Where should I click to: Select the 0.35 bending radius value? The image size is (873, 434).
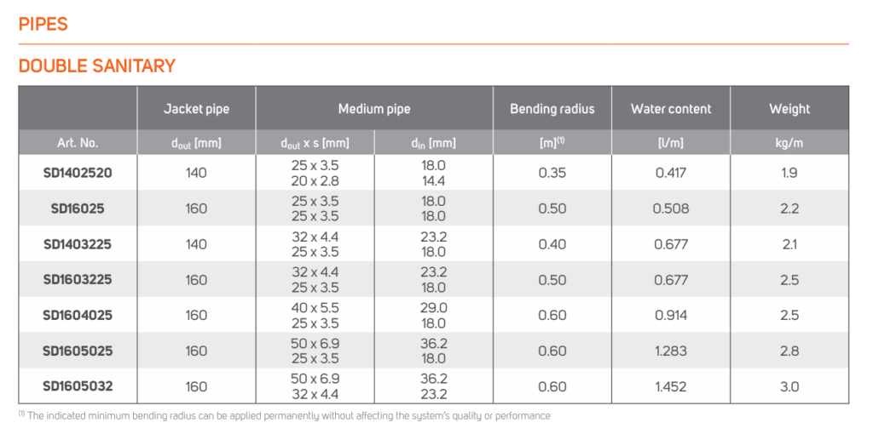[x=552, y=173]
